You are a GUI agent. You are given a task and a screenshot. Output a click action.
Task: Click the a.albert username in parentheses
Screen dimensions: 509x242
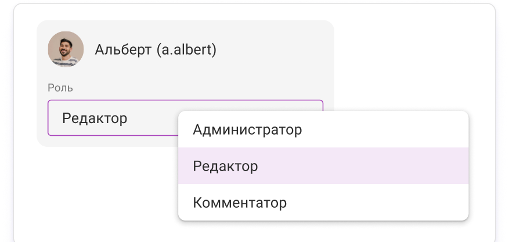[x=186, y=50]
